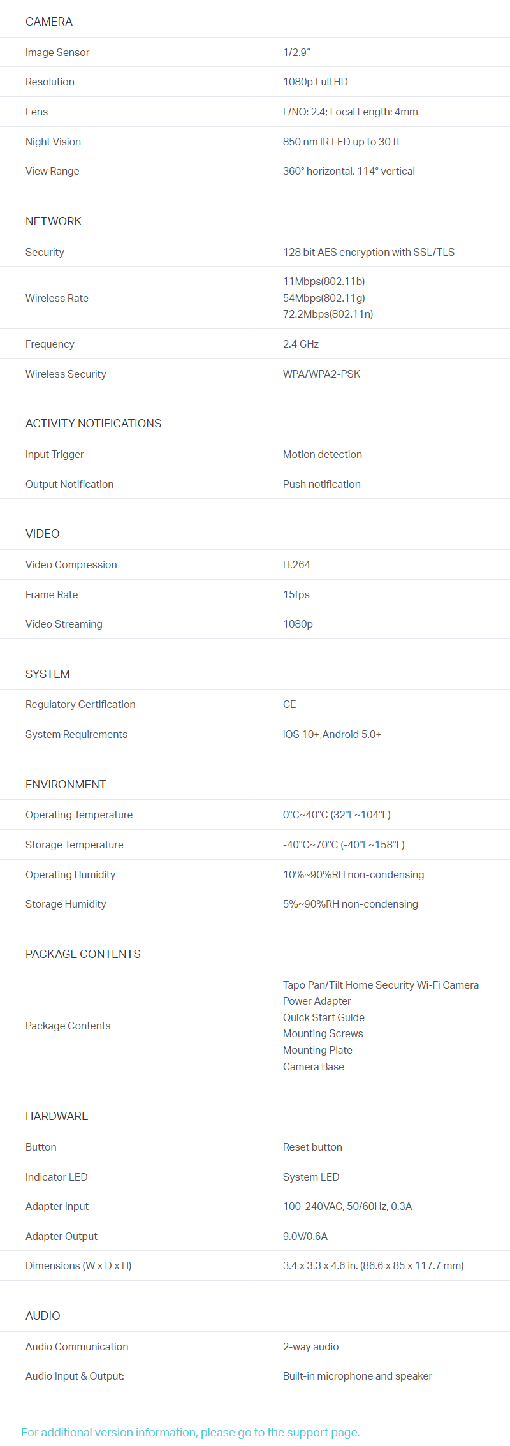The image size is (510, 1446).
Task: Select the ACTIVITY NOTIFICATIONS heading
Action: coord(93,424)
